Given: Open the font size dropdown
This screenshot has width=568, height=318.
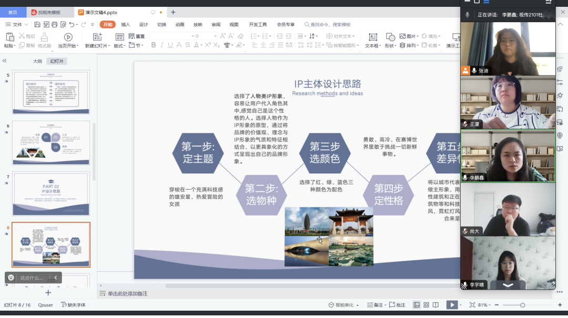Looking at the screenshot, I should coord(215,36).
